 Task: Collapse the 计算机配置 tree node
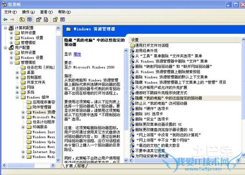[x=5, y=28]
